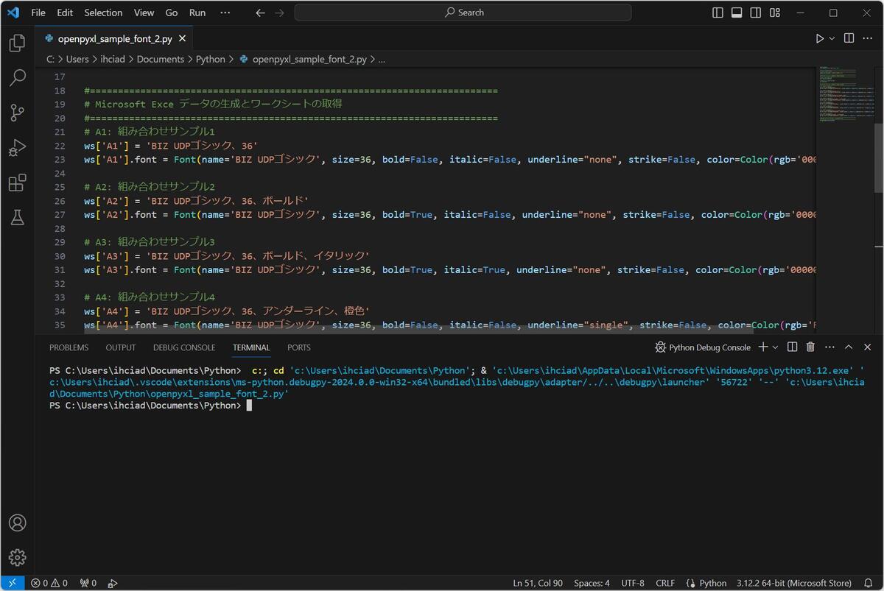Maximize the panel with the up chevron
The image size is (884, 591).
(849, 347)
